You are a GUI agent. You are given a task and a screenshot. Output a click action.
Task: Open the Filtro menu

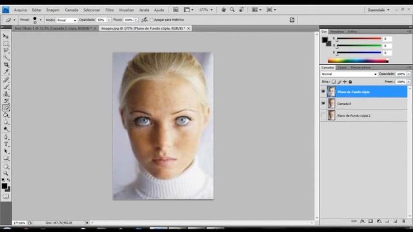point(109,10)
